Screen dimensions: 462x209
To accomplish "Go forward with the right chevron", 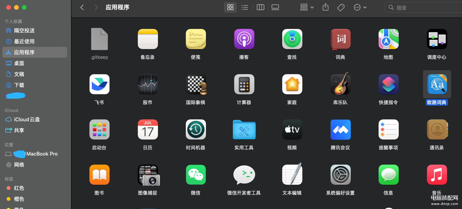I will pyautogui.click(x=96, y=7).
